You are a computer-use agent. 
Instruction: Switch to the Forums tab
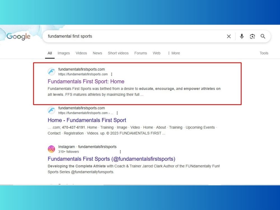(x=141, y=53)
